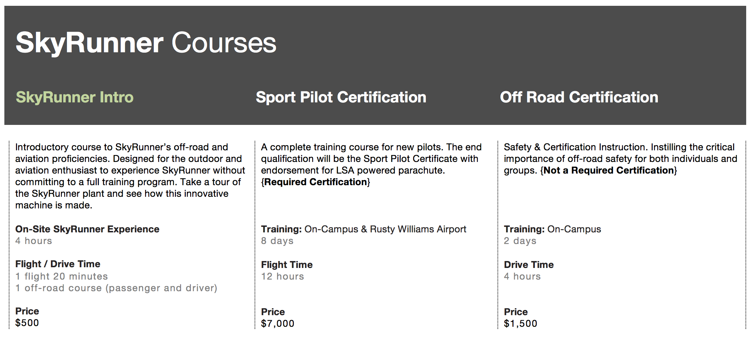The height and width of the screenshot is (358, 752).
Task: Select the Flight / Drive Time label
Action: click(58, 264)
